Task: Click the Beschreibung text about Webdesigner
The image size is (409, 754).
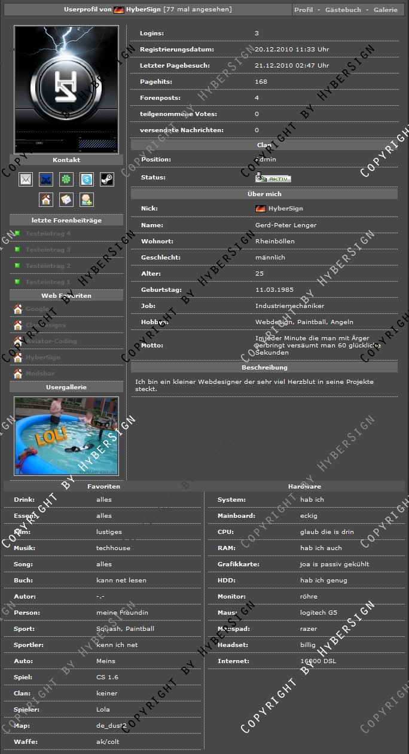Action: tap(254, 385)
